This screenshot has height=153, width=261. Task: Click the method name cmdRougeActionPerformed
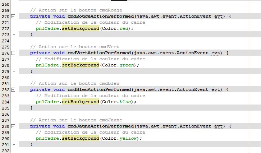pyautogui.click(x=101, y=16)
